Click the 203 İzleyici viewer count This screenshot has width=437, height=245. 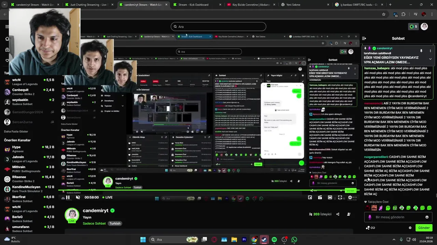tap(320, 214)
